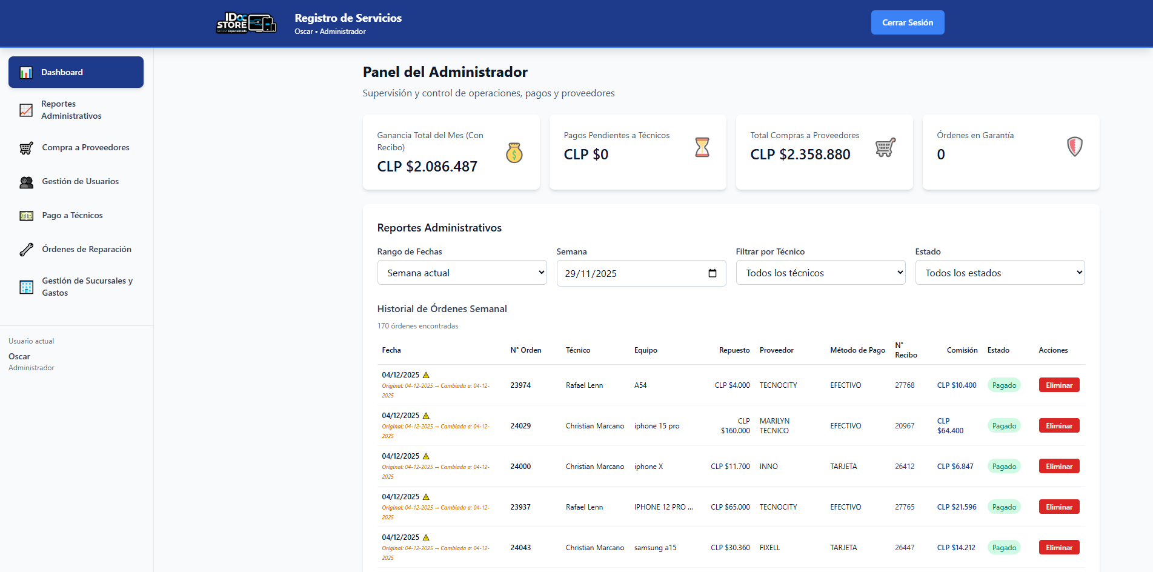
Task: Open the Filtrar por Técnico dropdown
Action: click(820, 273)
